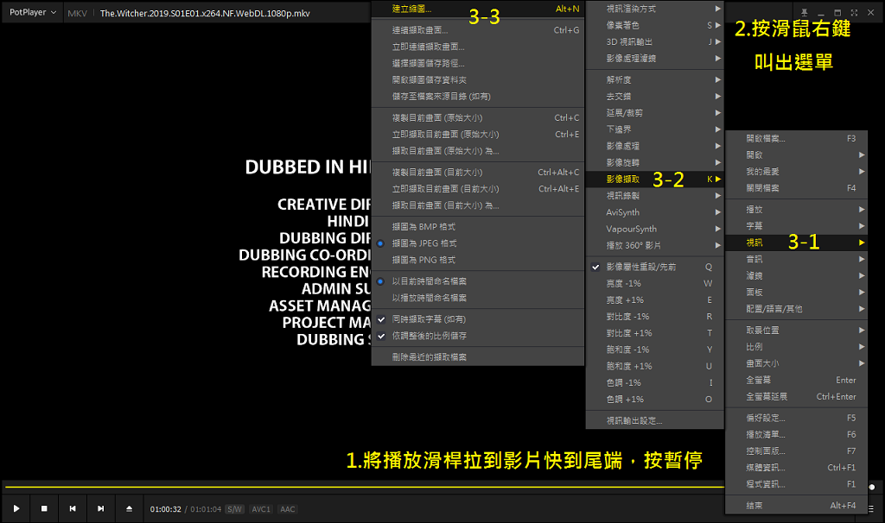885x523 pixels.
Task: Choose 全螢幕 from the main menu
Action: pos(796,380)
